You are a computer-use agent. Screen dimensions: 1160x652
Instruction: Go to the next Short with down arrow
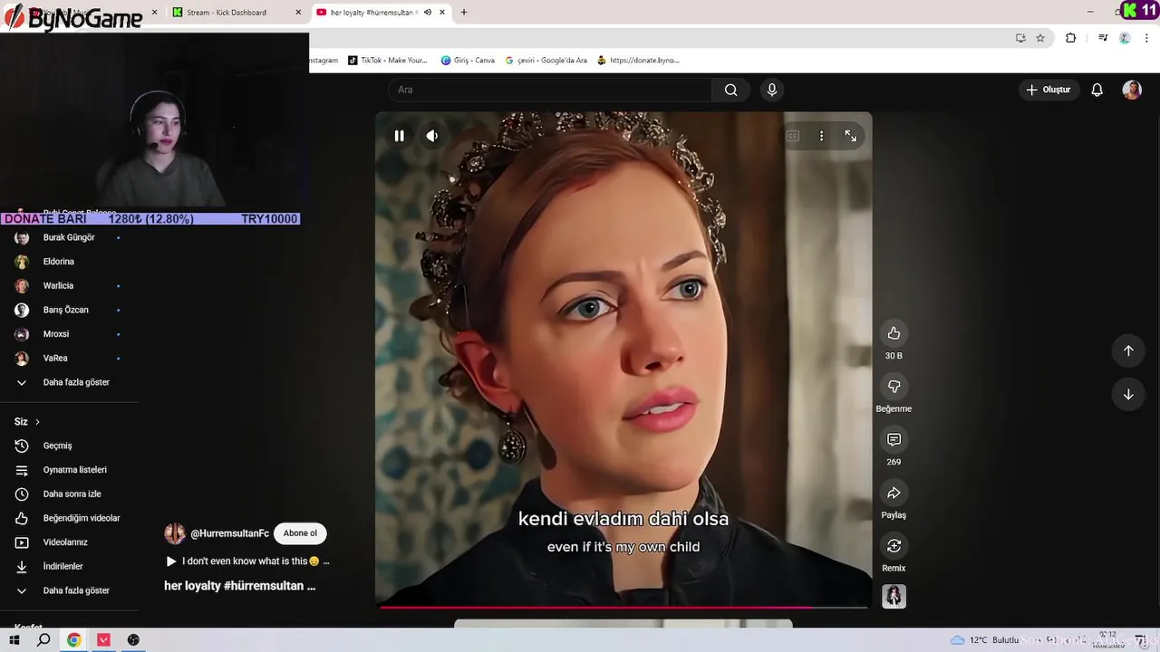point(1128,394)
